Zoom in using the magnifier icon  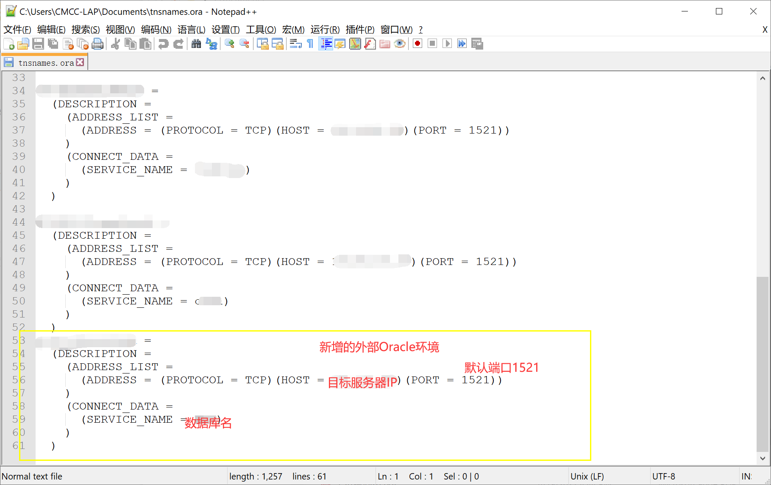229,44
